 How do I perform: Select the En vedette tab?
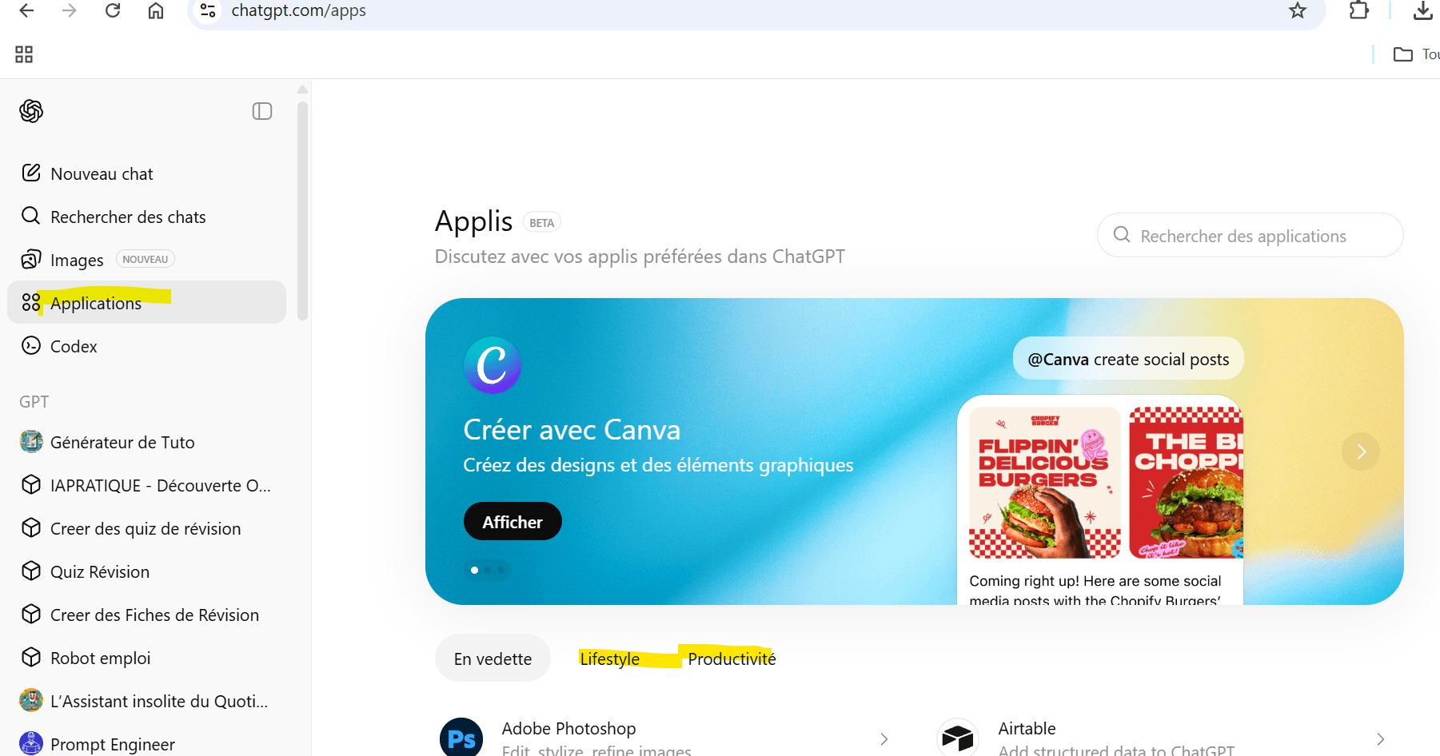coord(493,659)
